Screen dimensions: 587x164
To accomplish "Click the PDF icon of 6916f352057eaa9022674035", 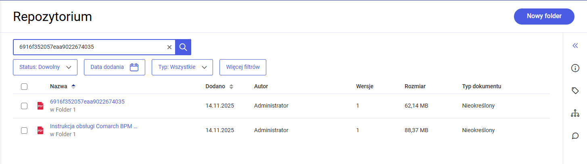I will click(40, 106).
